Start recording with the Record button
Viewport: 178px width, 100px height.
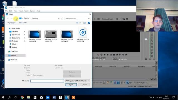tap(98, 55)
